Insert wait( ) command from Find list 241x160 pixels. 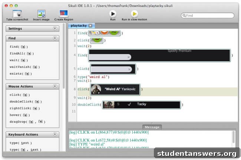point(19,60)
